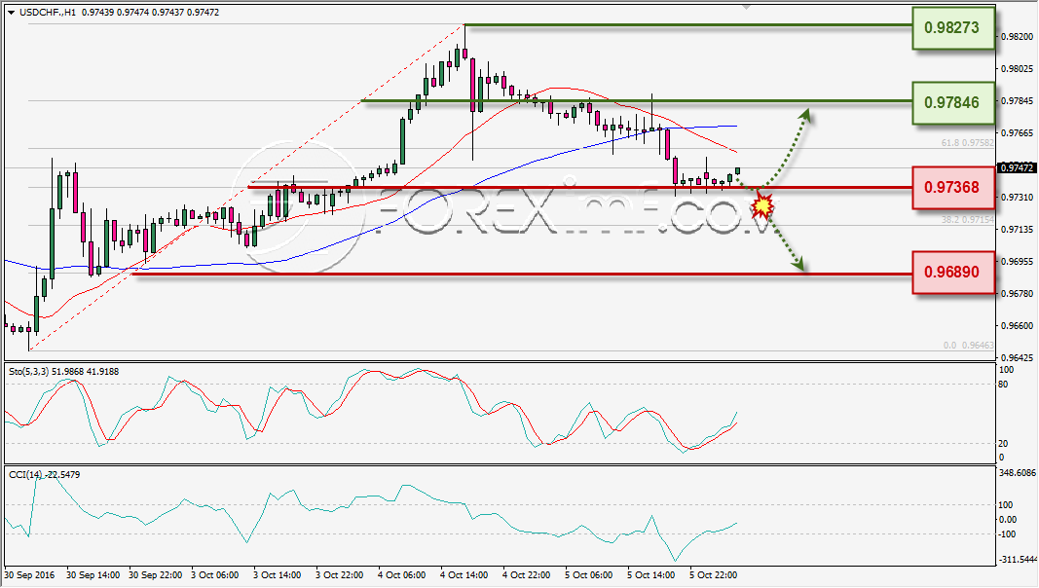
Task: Click the Fibonacci label 61.8 0.97582
Action: (x=968, y=143)
